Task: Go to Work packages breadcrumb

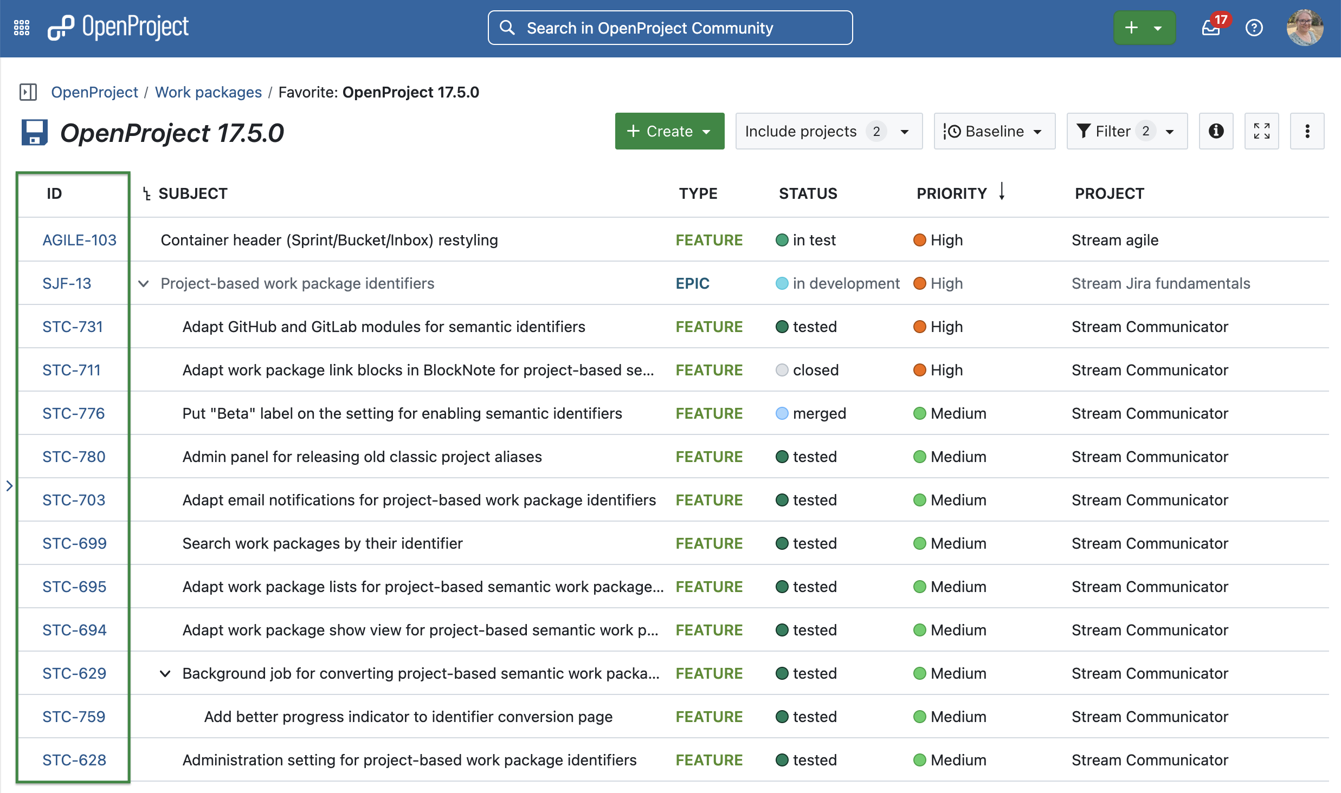Action: [208, 92]
